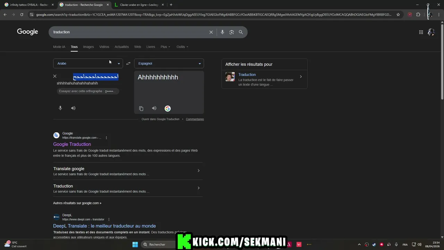This screenshot has height=250, width=444.
Task: Click Ouvrir dans Google Traduction
Action: [x=161, y=119]
